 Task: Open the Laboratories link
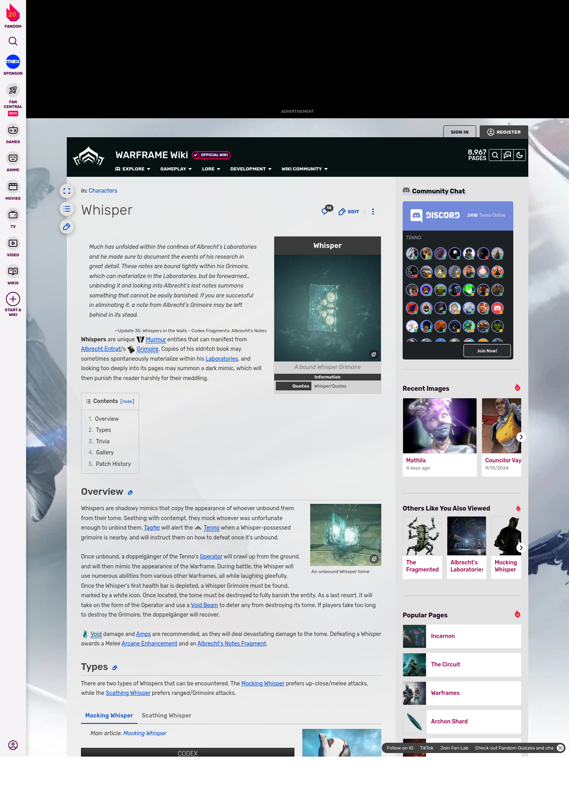[x=222, y=359]
